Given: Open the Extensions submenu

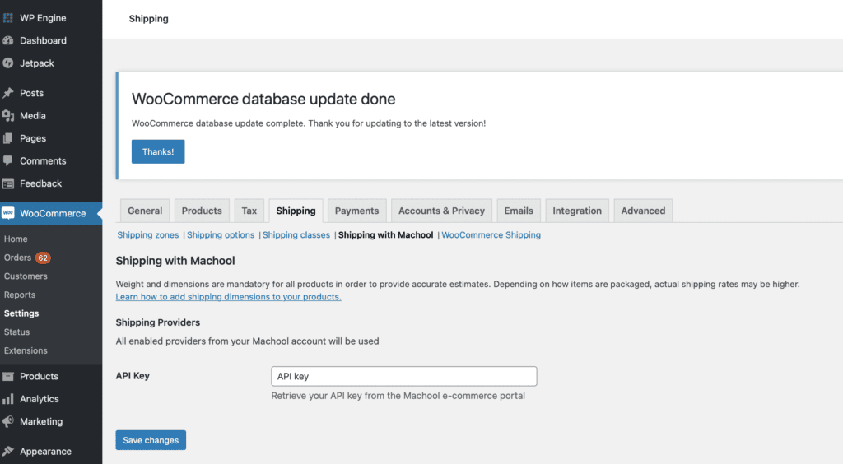Looking at the screenshot, I should point(26,350).
